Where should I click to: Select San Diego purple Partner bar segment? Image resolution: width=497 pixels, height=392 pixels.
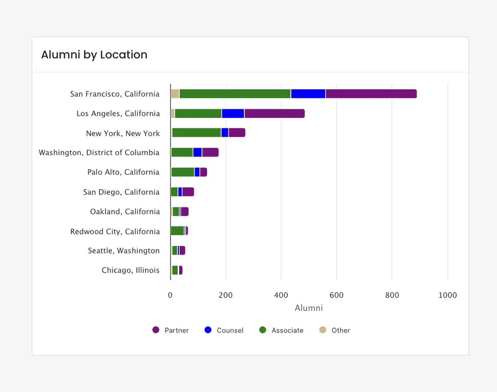tap(188, 192)
